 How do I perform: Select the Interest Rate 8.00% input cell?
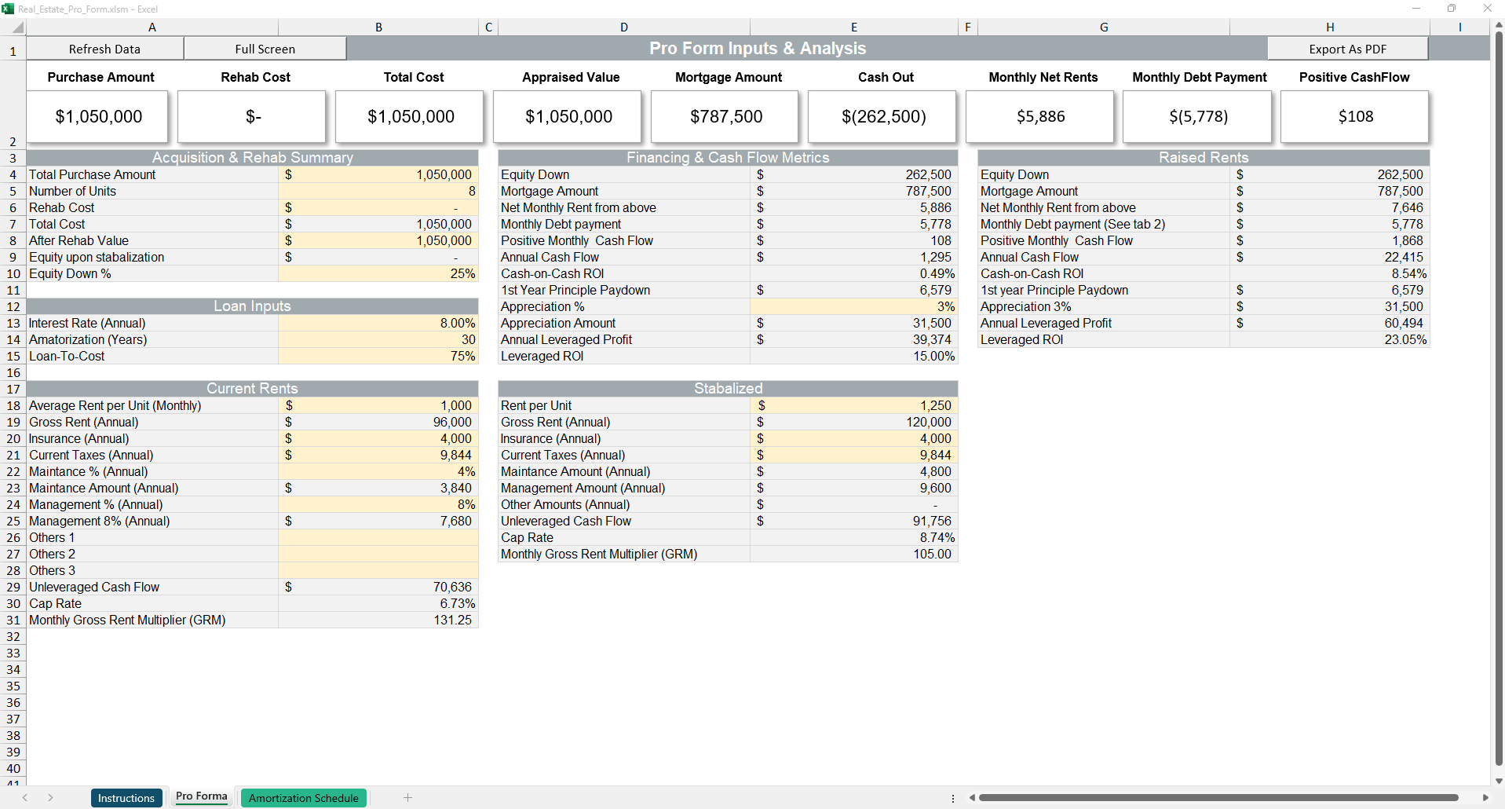click(378, 323)
